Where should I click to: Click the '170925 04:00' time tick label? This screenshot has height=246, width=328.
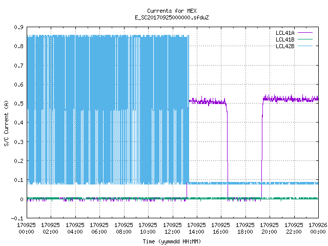coord(75,229)
